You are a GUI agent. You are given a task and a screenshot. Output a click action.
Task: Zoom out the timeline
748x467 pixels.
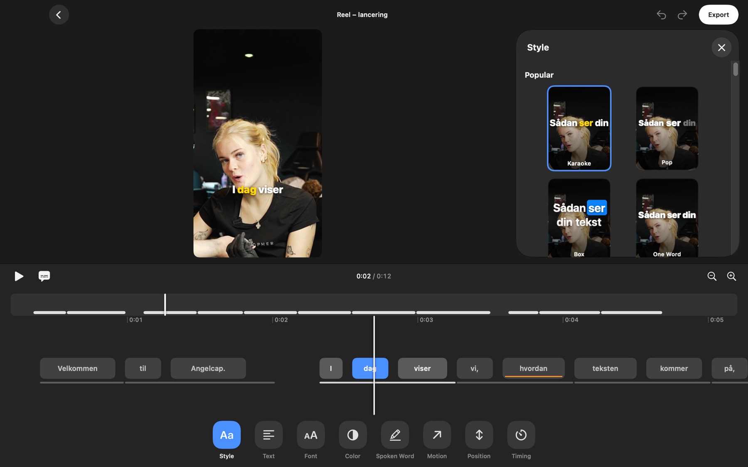tap(712, 276)
